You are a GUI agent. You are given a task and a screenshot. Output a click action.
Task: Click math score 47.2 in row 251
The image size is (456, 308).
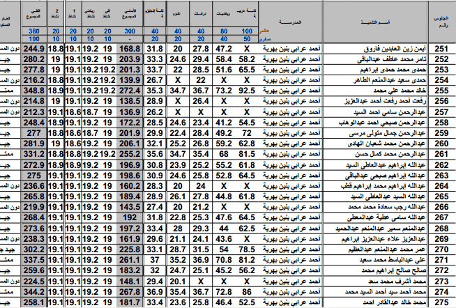tap(224, 49)
